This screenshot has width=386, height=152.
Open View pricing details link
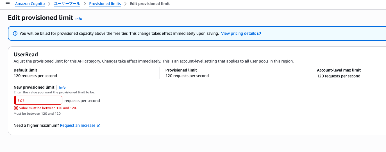[239, 33]
